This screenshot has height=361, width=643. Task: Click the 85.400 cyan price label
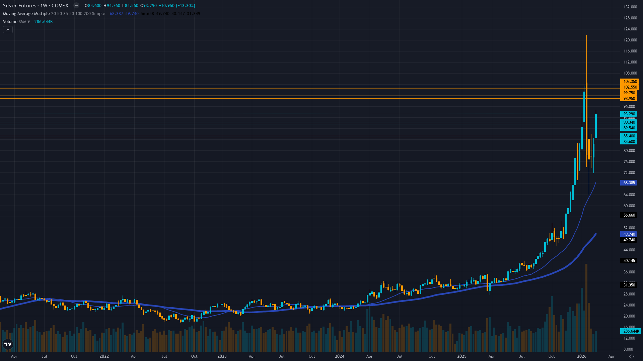click(629, 136)
